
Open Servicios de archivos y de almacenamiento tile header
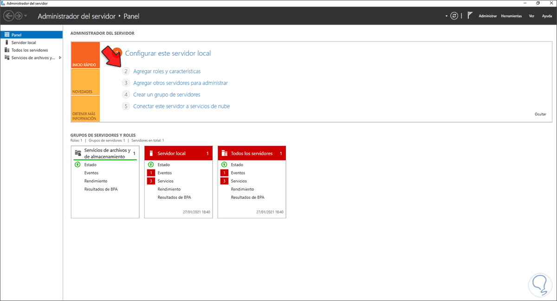[x=105, y=153]
